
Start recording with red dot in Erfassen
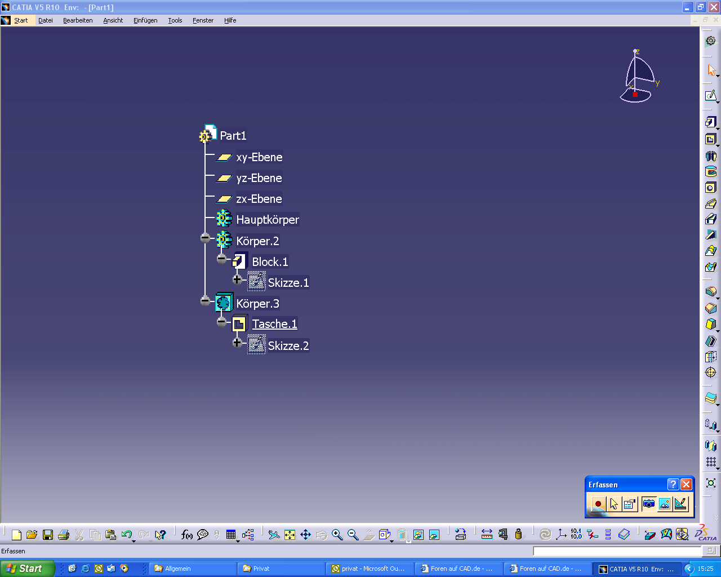[598, 504]
